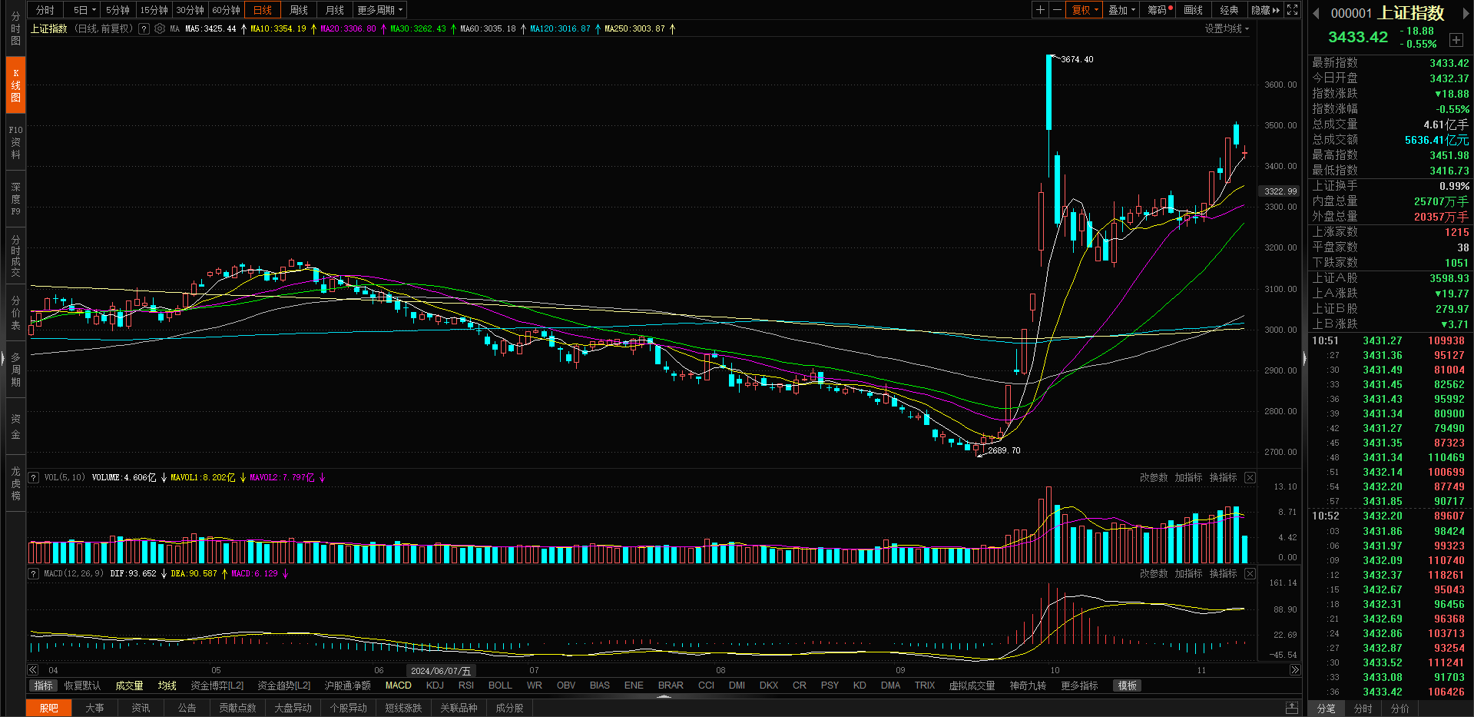Open the MA settings gear icon
The height and width of the screenshot is (717, 1474).
click(x=160, y=28)
